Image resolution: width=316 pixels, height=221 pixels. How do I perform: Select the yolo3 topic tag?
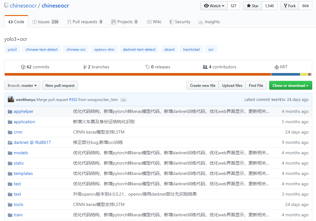click(x=12, y=50)
